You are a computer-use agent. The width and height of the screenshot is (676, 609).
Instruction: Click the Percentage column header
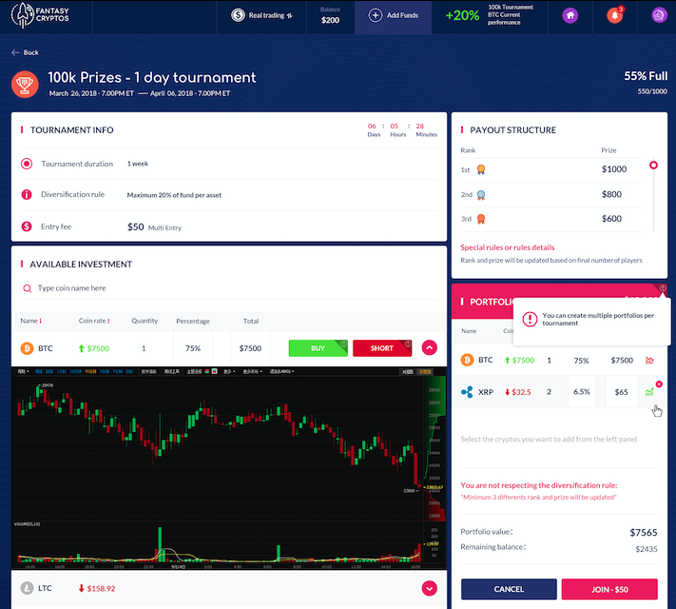tap(193, 321)
